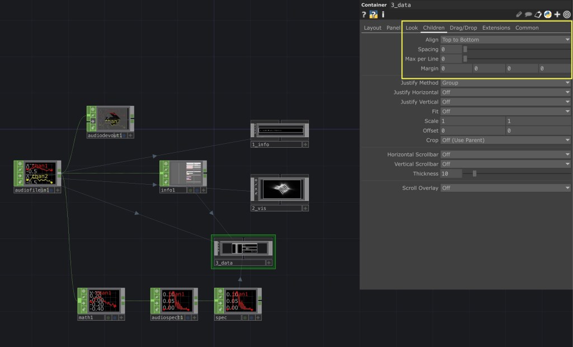Screen dimensions: 573x347
Task: Click the copy parameters clipboard icon
Action: pos(538,15)
